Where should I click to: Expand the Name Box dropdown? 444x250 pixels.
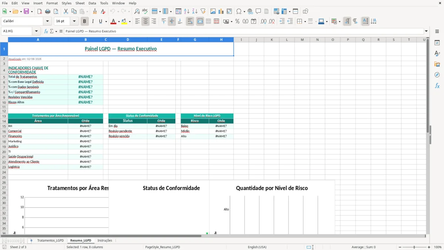[36, 31]
